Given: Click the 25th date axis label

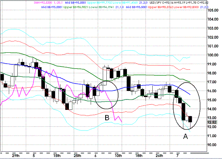Looking at the screenshot, I should pos(77,156).
